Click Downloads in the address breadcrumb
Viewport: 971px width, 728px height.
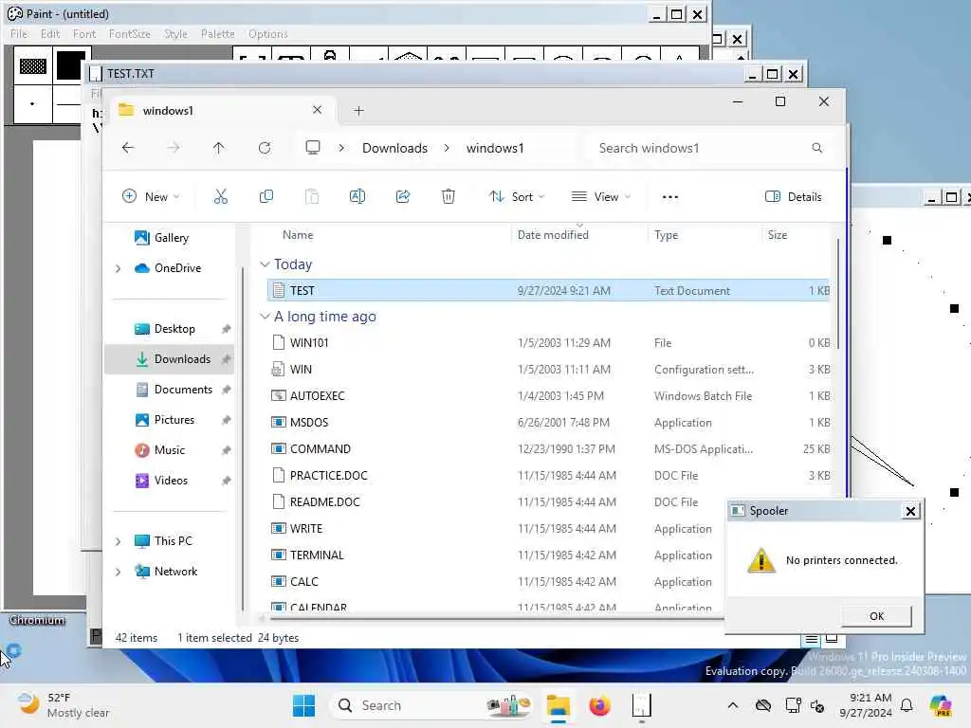(394, 148)
